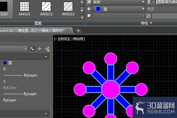Open a new drawing tab with plus

click(x=78, y=31)
